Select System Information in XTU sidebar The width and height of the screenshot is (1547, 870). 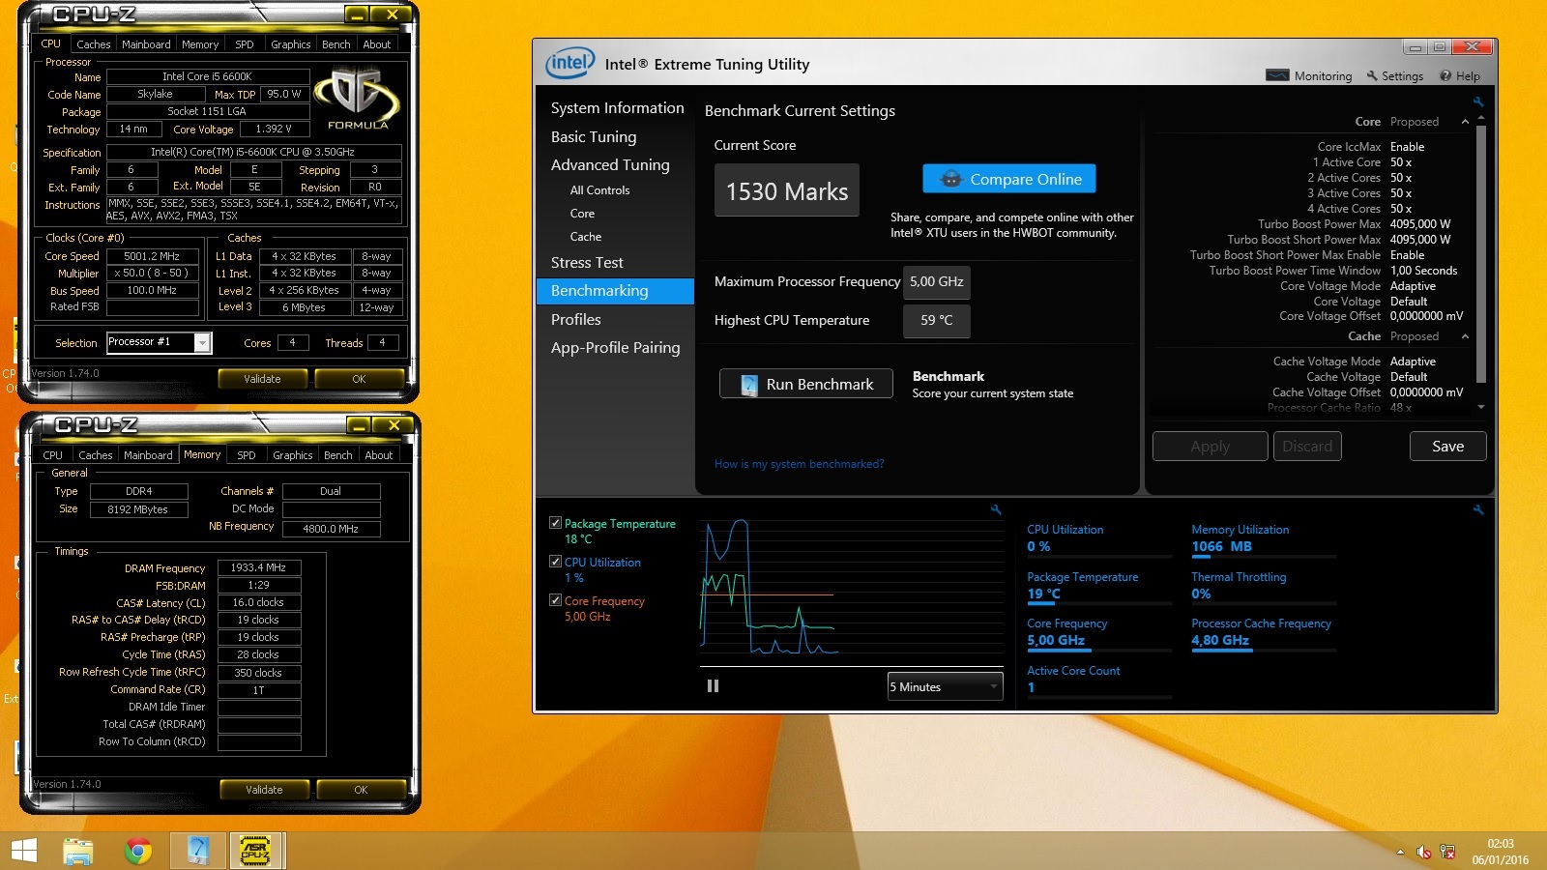click(x=617, y=108)
